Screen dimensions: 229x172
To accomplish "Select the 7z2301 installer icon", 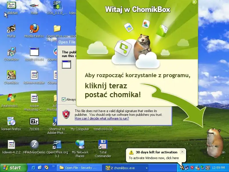I will (34, 121).
